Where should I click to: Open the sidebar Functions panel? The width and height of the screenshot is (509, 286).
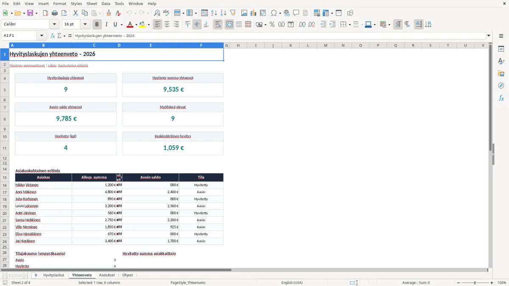(501, 98)
